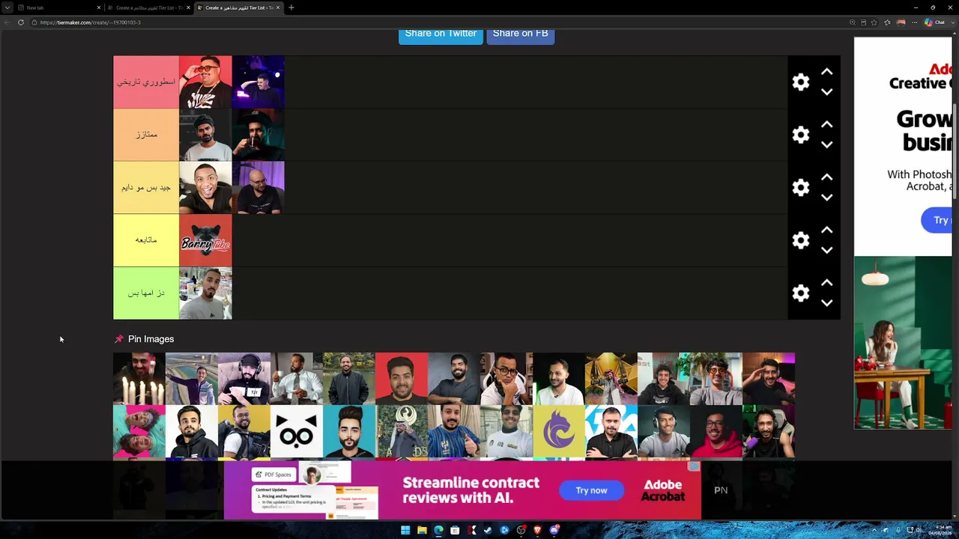Image resolution: width=959 pixels, height=539 pixels.
Task: Edit the bottom light-green tier label
Action: click(x=146, y=293)
